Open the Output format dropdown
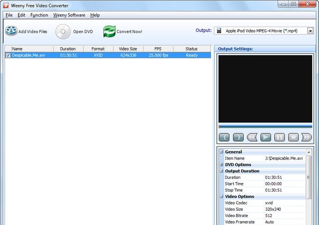The width and height of the screenshot is (319, 225). click(310, 31)
